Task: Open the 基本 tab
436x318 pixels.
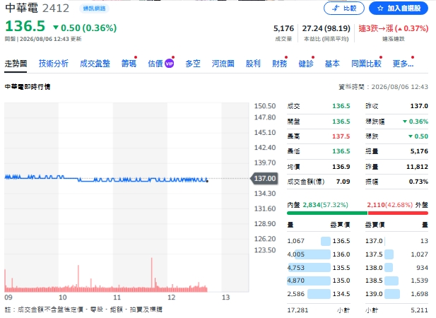Action: 332,64
